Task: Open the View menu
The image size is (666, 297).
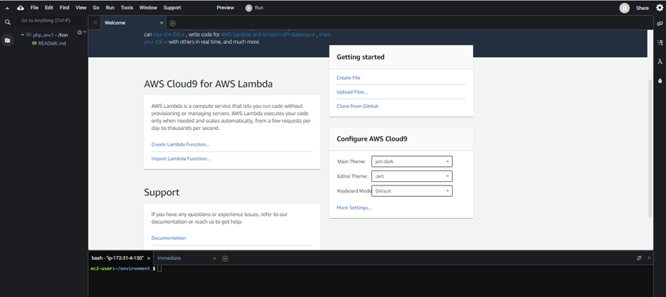Action: (x=80, y=8)
